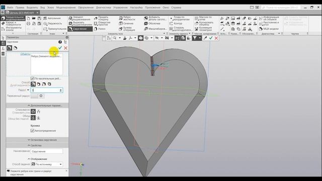Create a new document icon
Image resolution: width=322 pixels, height=181 pixels.
click(x=29, y=18)
